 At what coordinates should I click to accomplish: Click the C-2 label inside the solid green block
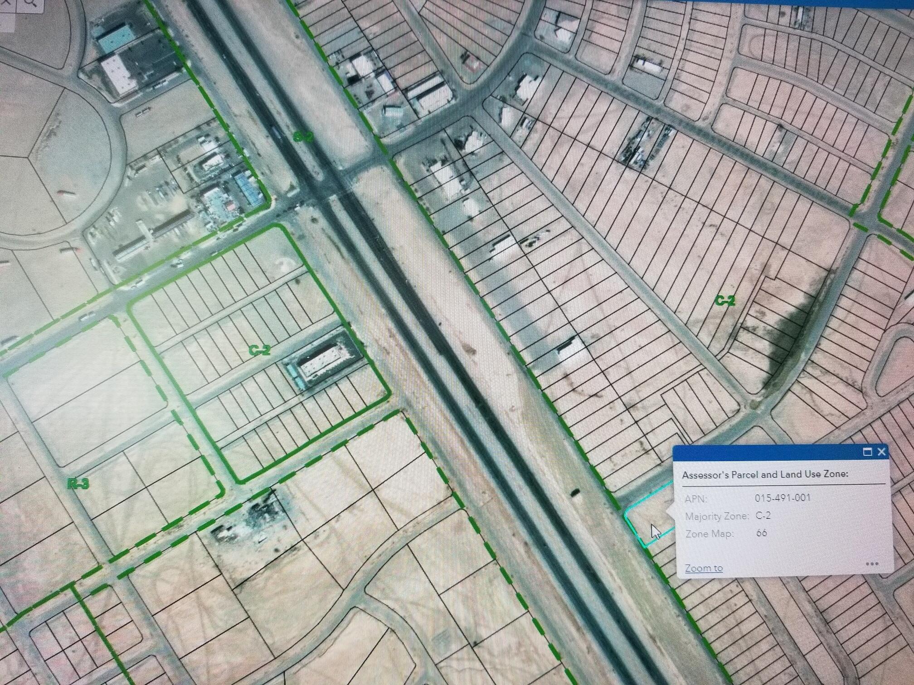(x=260, y=350)
